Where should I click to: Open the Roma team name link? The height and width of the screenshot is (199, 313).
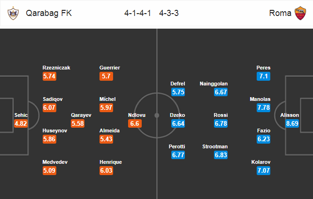pyautogui.click(x=280, y=13)
